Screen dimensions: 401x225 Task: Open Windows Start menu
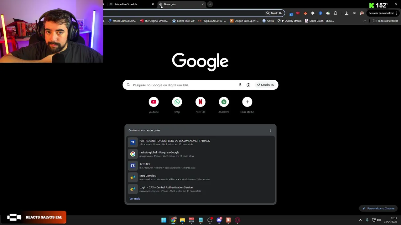(x=164, y=220)
